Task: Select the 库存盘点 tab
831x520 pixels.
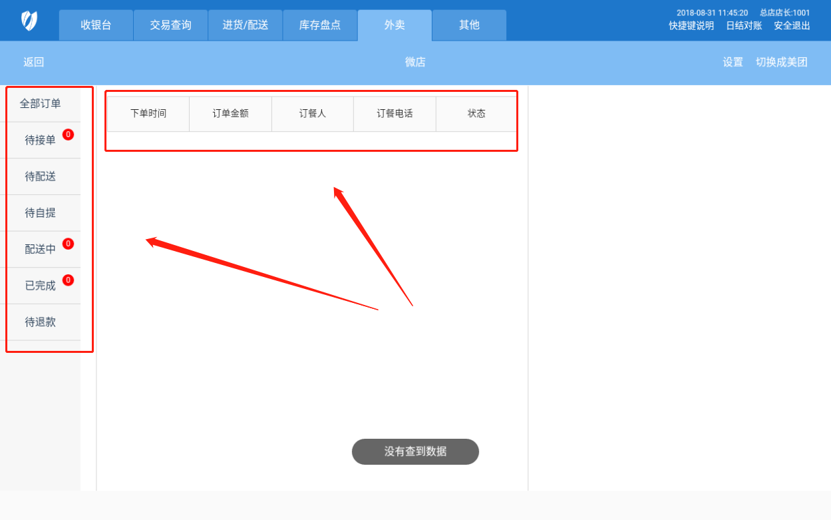Action: click(319, 25)
